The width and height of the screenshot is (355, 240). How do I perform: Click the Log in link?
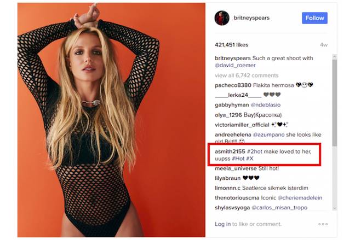point(223,224)
